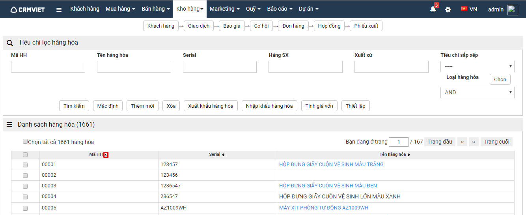526x215 pixels.
Task: Click the search magnifier icon in filter header
Action: tap(10, 43)
